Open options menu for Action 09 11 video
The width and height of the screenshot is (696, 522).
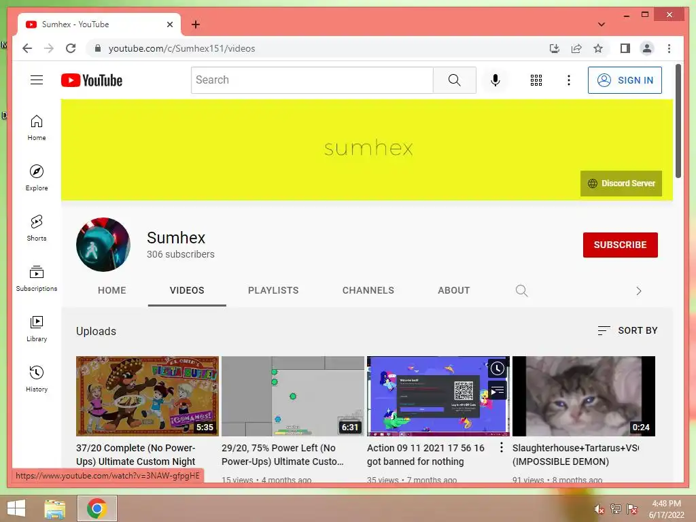tap(501, 447)
